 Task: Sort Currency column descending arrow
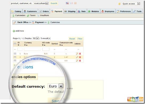(25, 45)
